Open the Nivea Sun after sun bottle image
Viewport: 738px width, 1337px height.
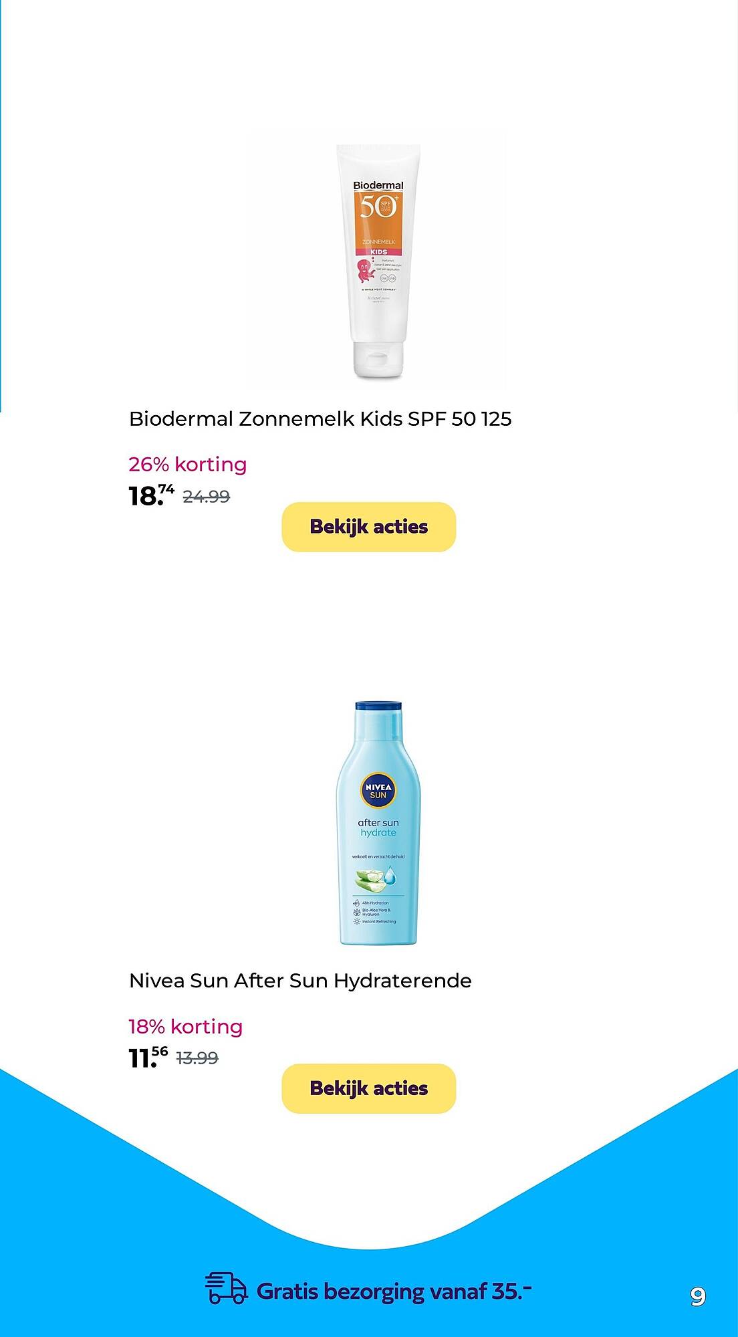tap(378, 823)
